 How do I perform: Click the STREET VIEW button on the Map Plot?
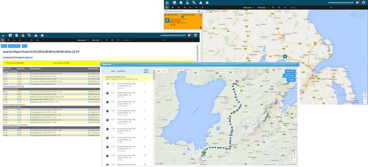(289, 76)
